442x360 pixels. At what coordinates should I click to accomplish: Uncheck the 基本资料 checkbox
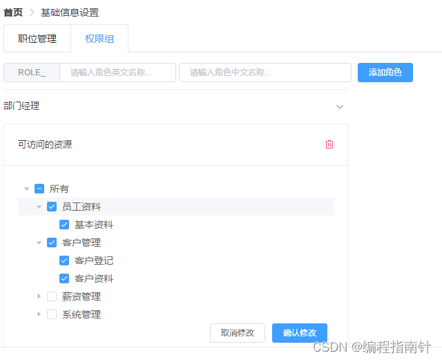[x=64, y=225]
